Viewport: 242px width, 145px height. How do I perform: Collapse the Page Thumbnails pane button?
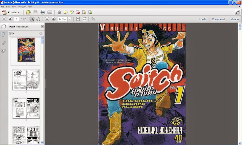(42, 26)
